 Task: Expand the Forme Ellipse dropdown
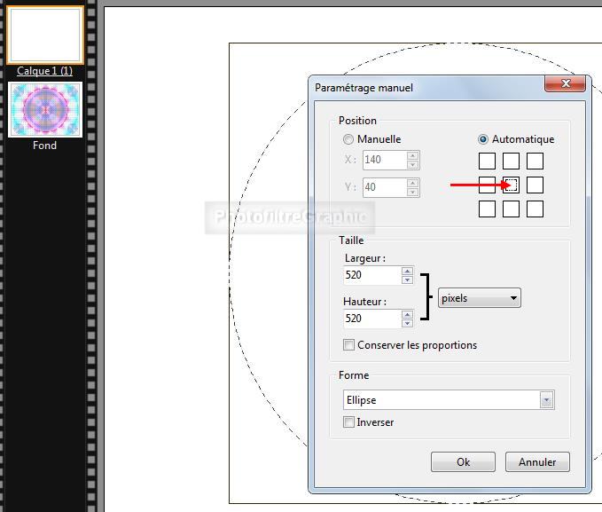point(547,400)
